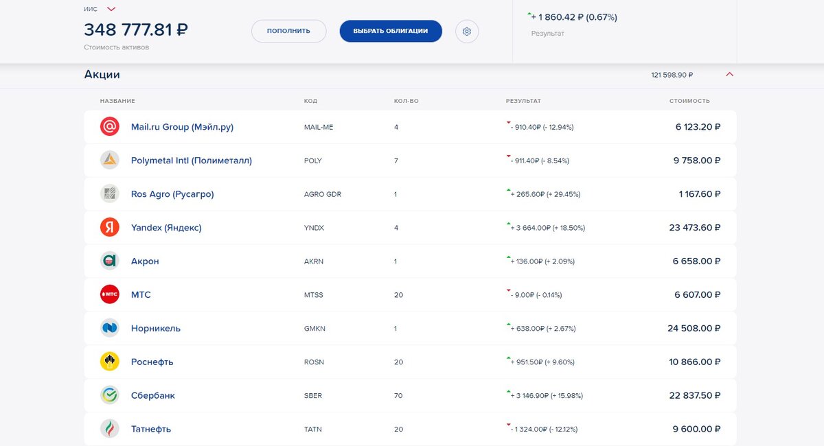Sort by the Стоимость column header

689,101
